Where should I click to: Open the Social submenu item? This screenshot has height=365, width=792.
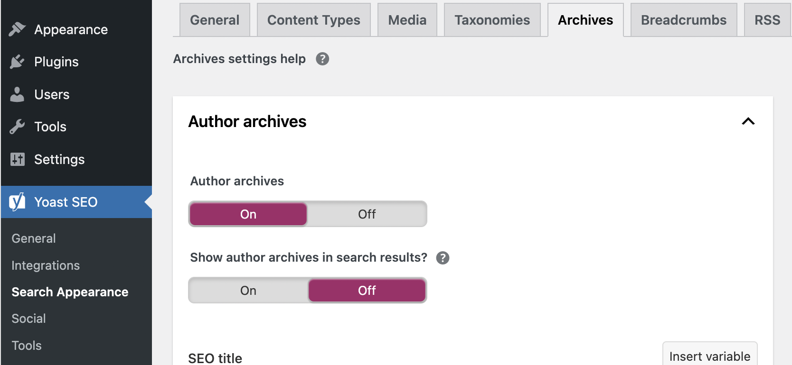(29, 319)
